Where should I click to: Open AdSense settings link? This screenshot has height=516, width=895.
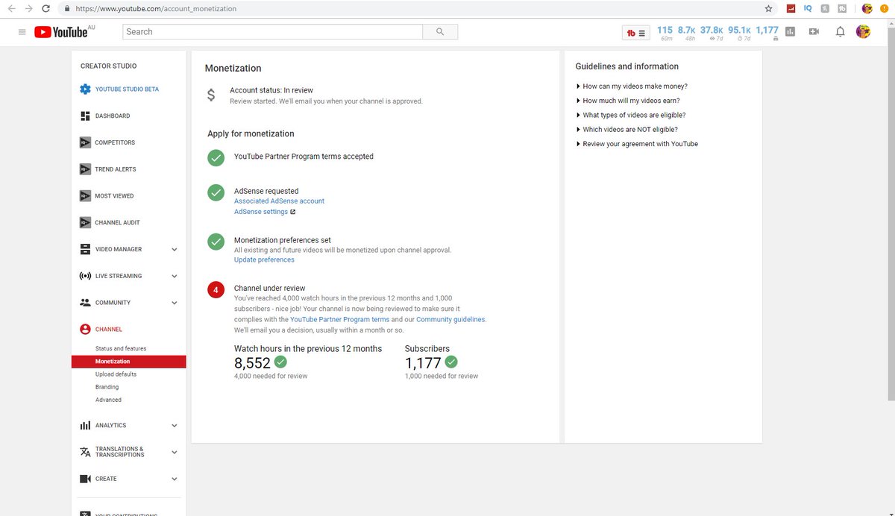261,212
